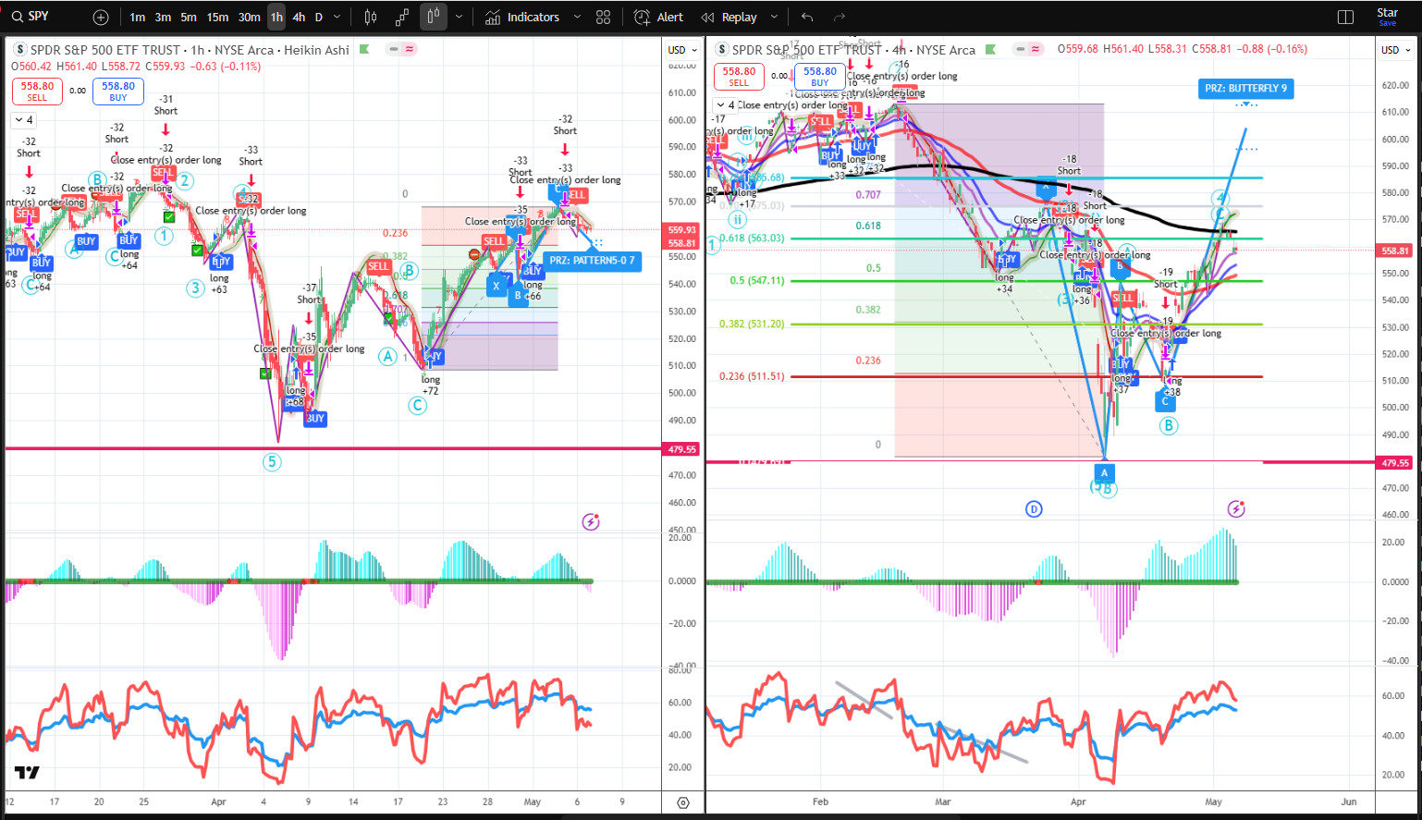Screen dimensions: 1422x820
Task: Click the compare or add symbol plus icon
Action: coord(101,18)
